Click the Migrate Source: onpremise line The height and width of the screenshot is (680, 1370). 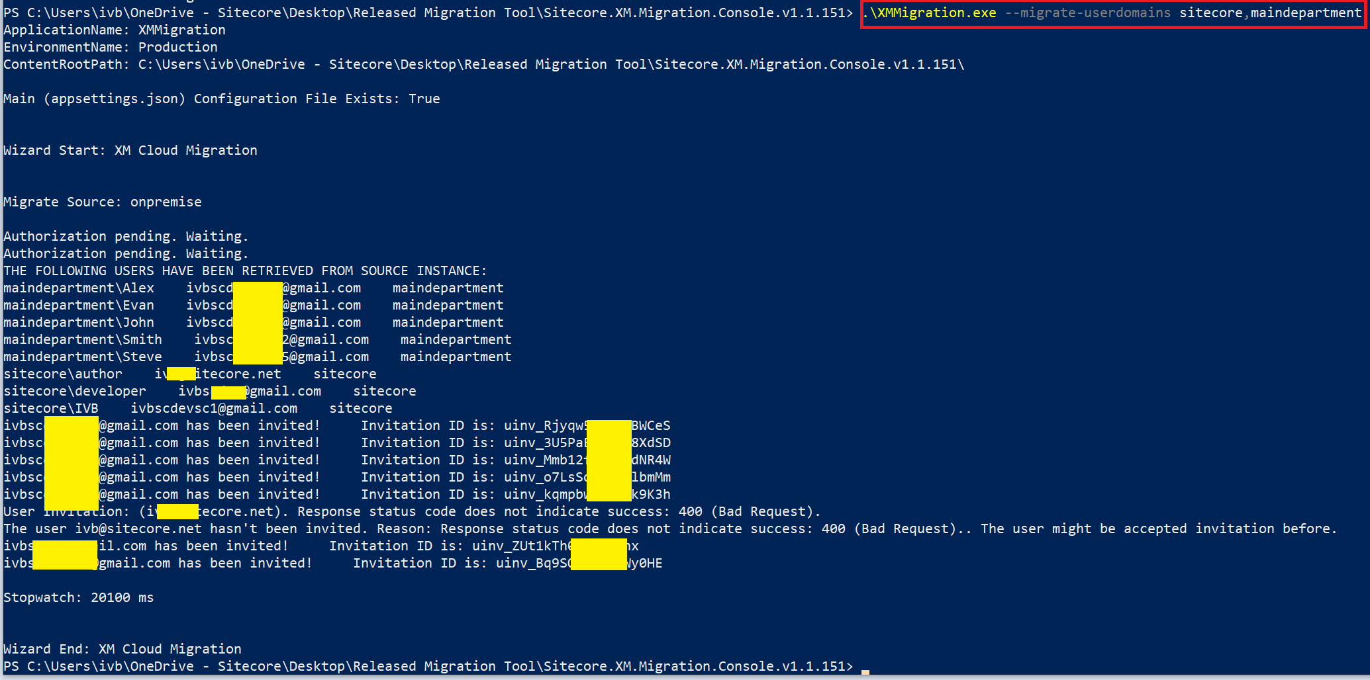coord(103,202)
